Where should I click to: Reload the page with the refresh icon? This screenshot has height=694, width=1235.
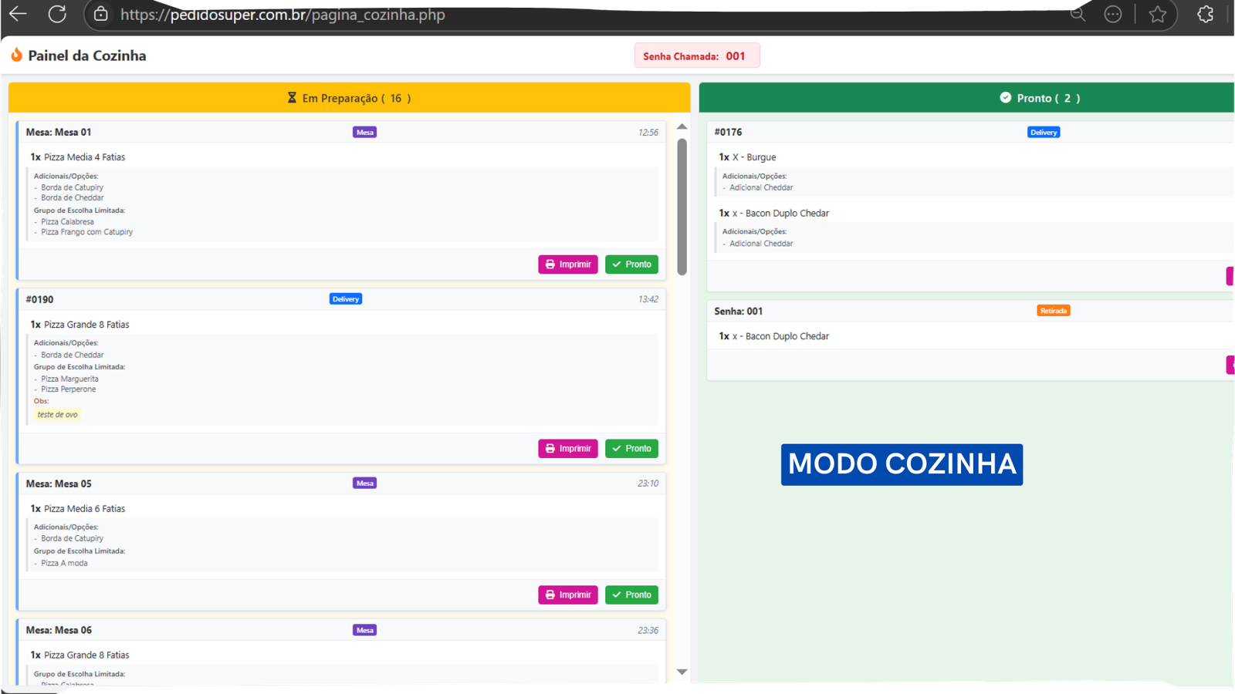57,14
